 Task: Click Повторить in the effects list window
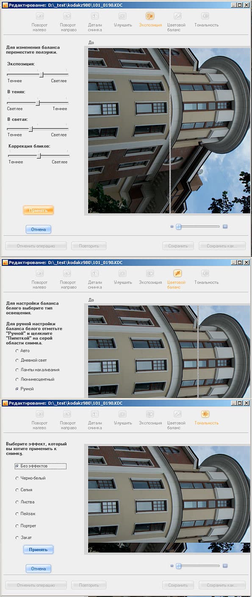coord(89,586)
